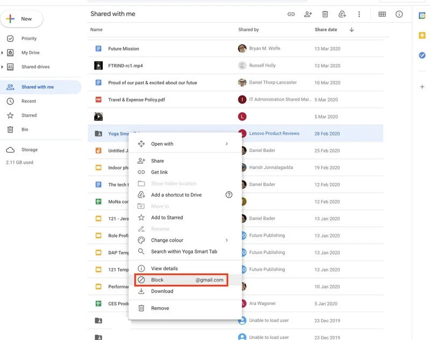Click the Storage cloud icon in sidebar

(10, 150)
